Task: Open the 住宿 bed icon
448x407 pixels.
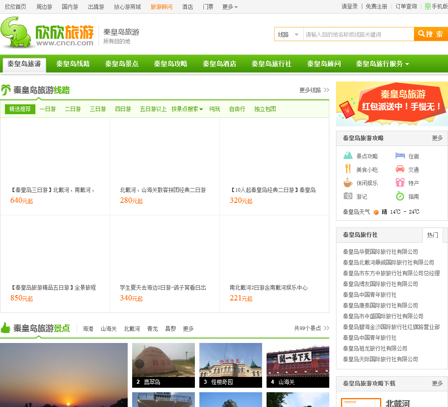Action: tap(400, 156)
